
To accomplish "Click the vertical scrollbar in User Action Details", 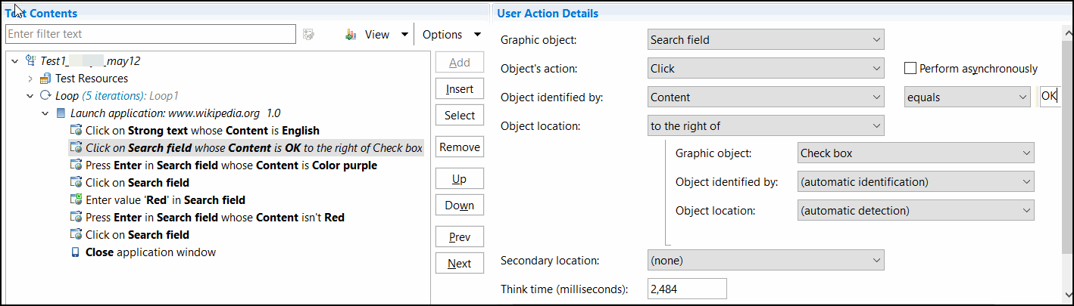I will [1067, 147].
